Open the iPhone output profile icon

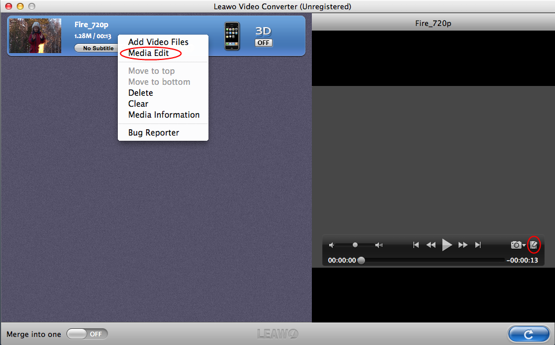tap(232, 36)
